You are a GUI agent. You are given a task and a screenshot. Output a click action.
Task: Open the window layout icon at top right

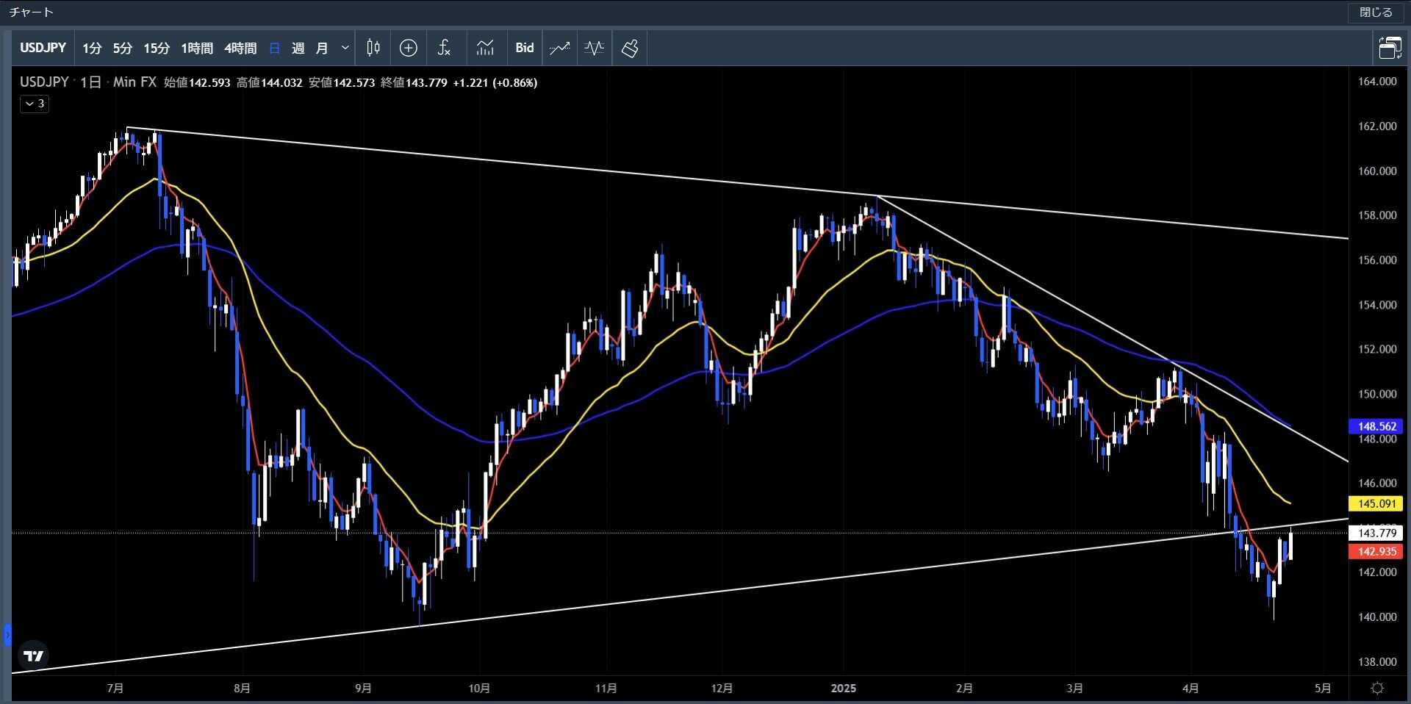coord(1390,48)
